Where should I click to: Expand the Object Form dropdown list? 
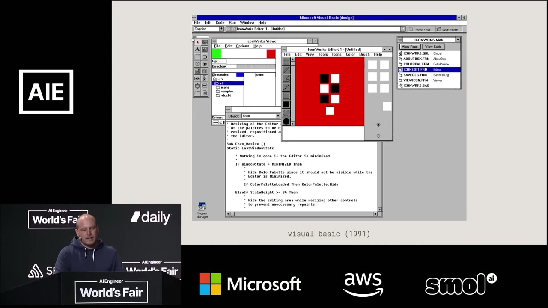tap(277, 116)
